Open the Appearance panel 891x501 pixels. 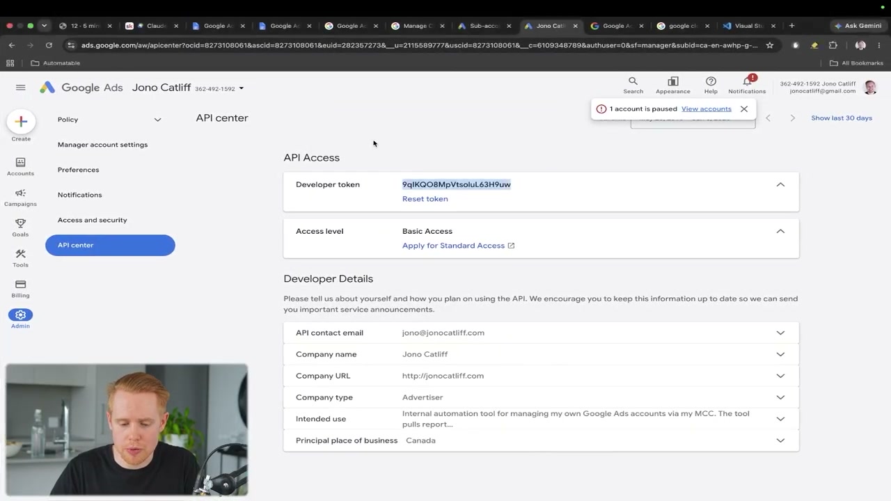point(672,85)
